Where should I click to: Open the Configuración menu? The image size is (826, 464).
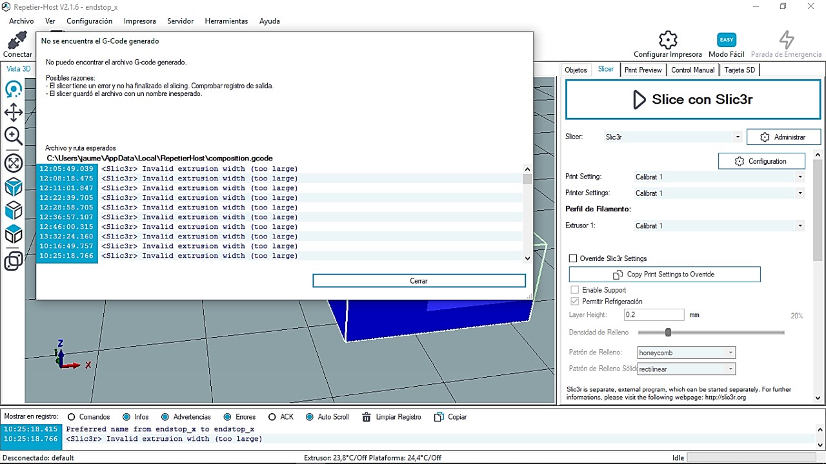(89, 21)
